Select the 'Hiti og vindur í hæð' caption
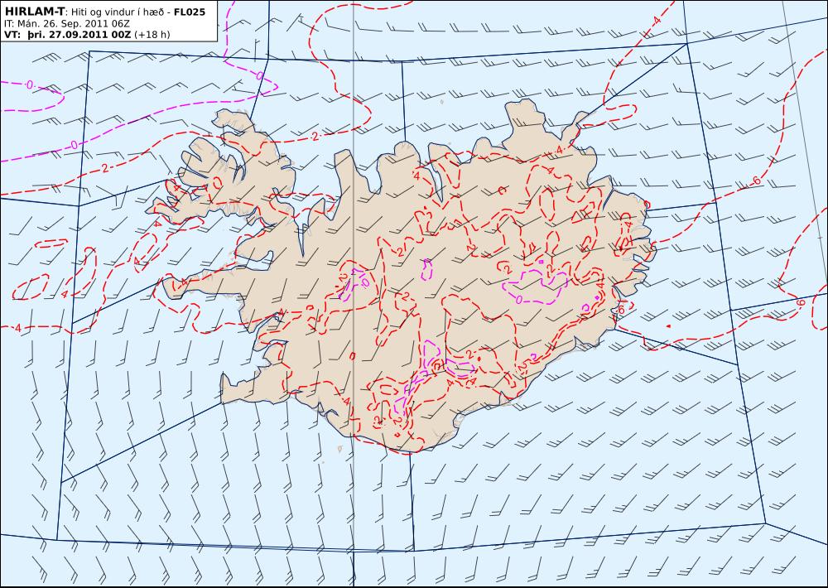This screenshot has height=588, width=828. coord(118,12)
